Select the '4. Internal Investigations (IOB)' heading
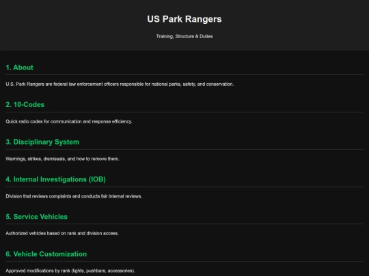The height and width of the screenshot is (276, 369). [x=55, y=179]
